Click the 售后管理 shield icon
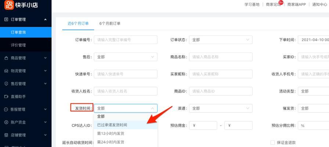The height and width of the screenshot is (147, 329). point(6,84)
